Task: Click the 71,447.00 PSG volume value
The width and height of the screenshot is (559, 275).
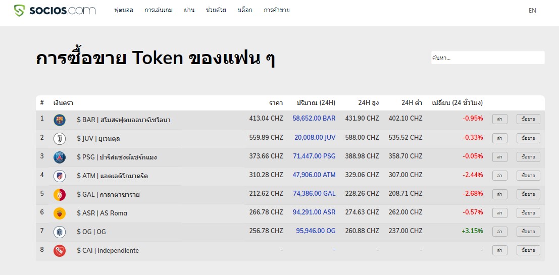Action: pyautogui.click(x=314, y=156)
